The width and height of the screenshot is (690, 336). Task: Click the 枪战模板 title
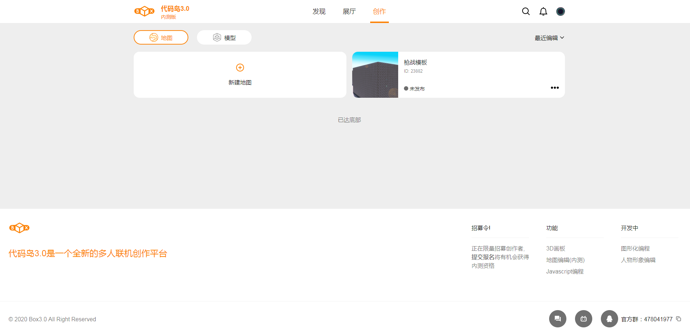[x=415, y=63]
